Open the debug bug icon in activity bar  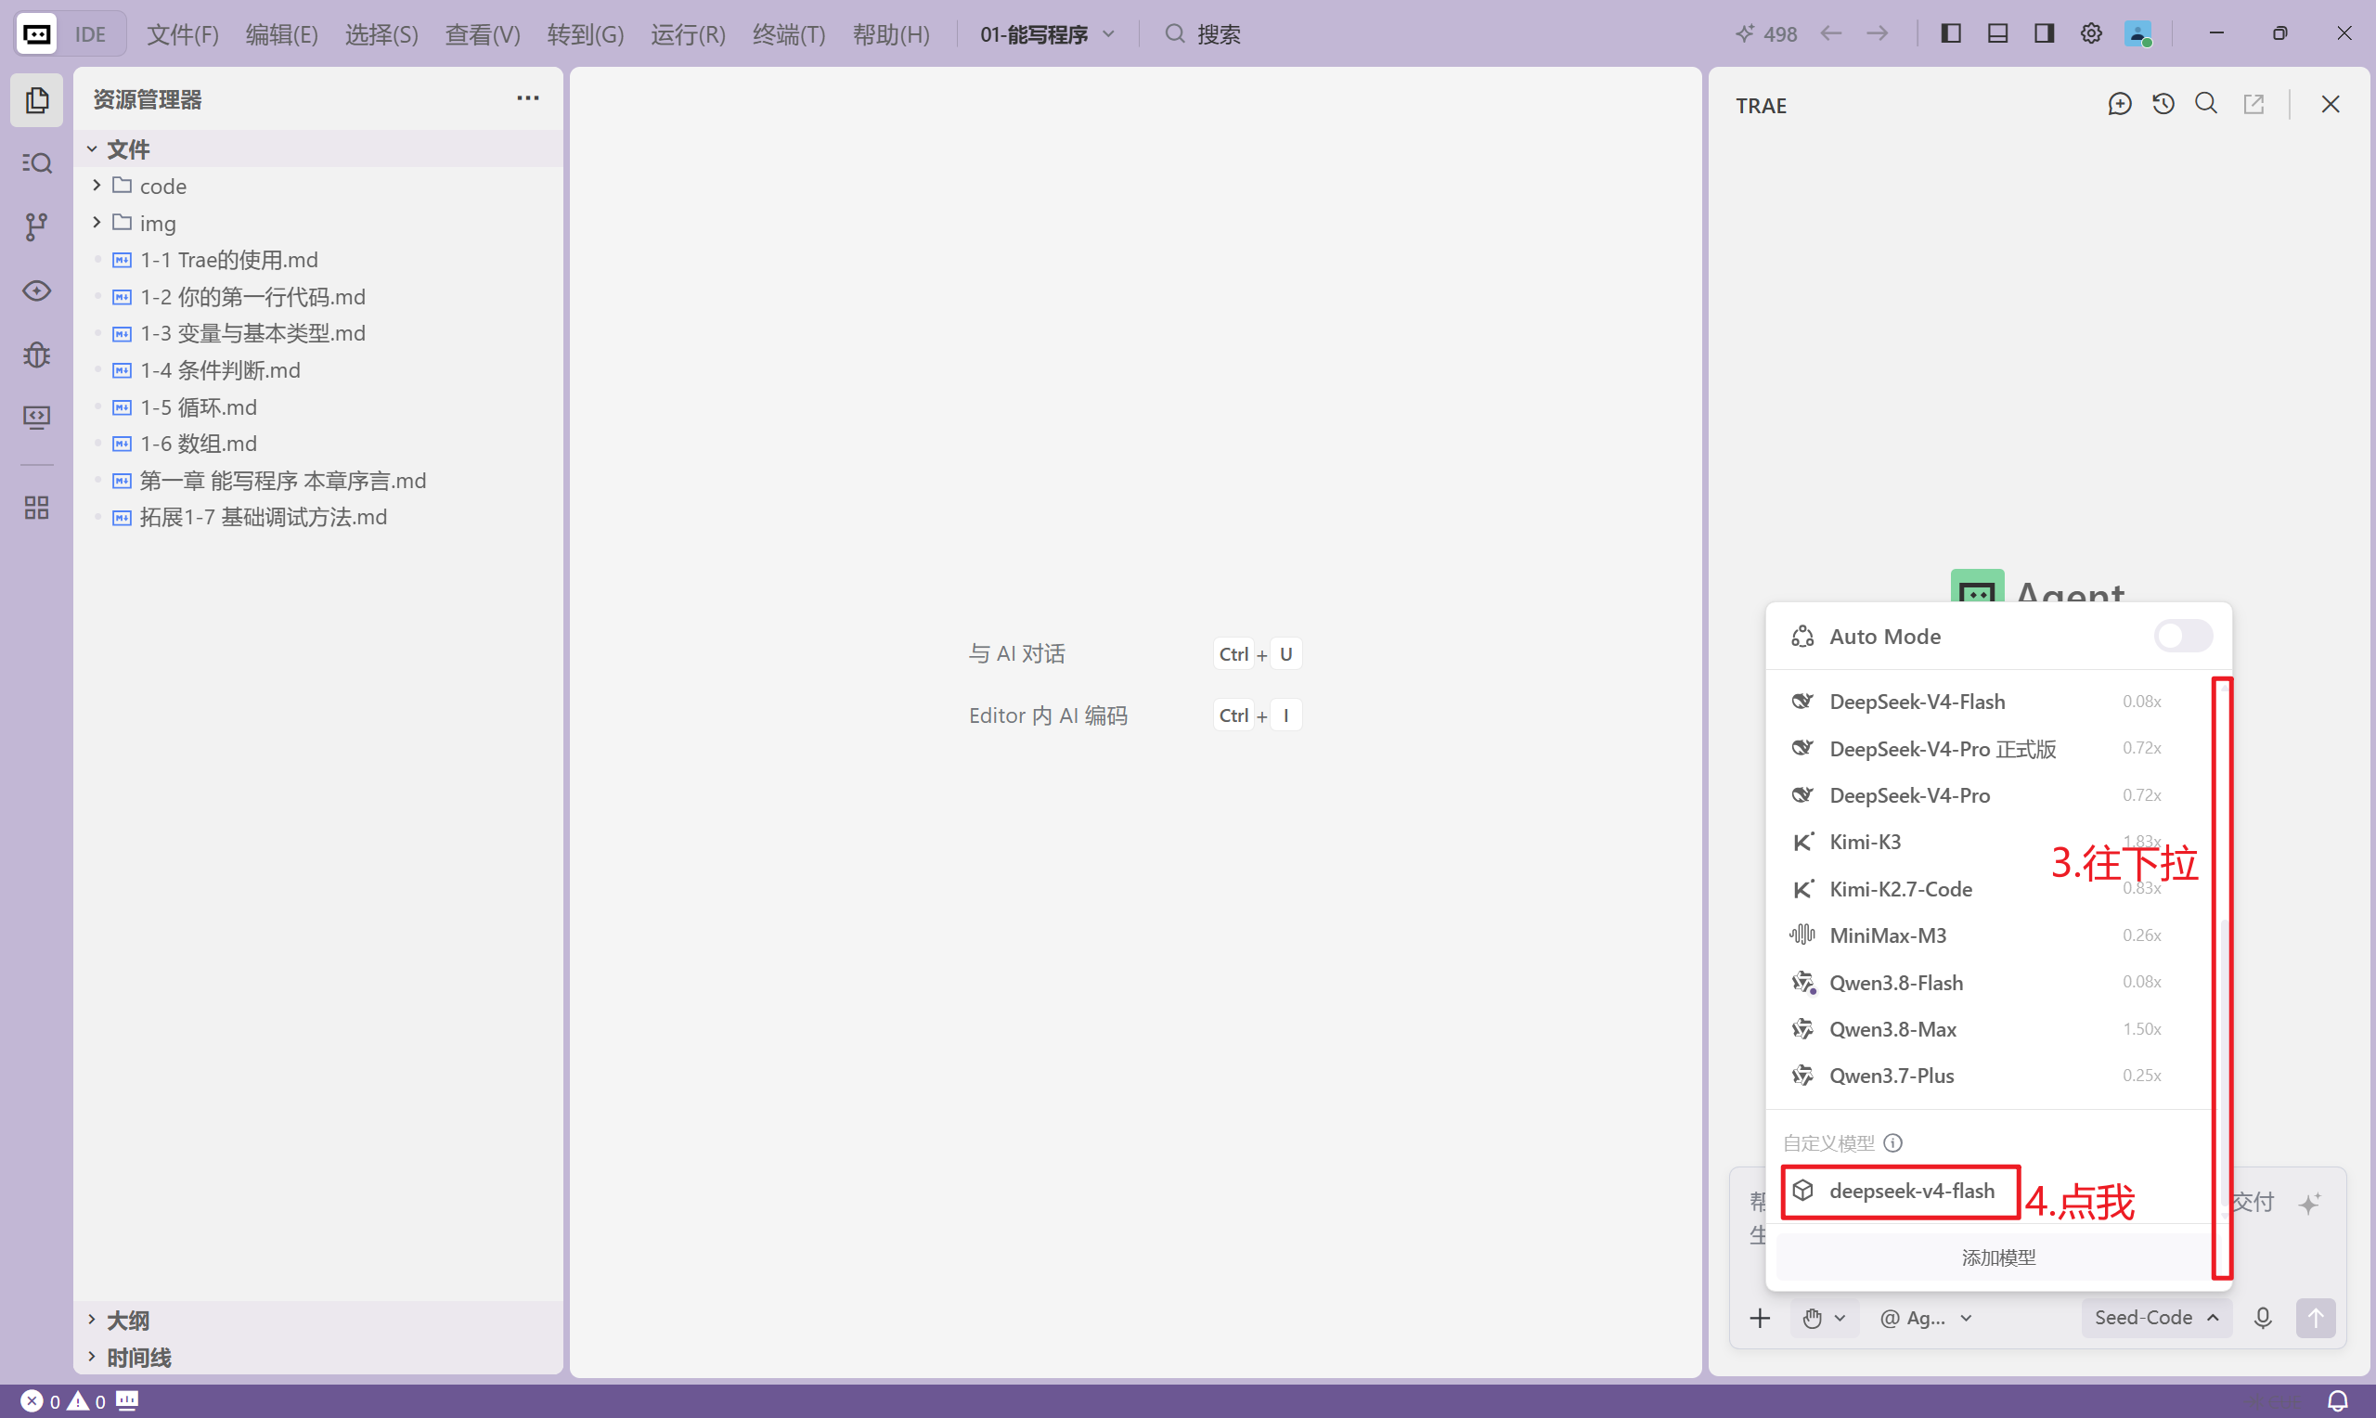(36, 354)
